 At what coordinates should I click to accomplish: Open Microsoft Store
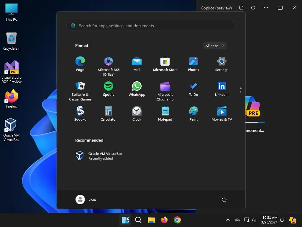point(165,64)
